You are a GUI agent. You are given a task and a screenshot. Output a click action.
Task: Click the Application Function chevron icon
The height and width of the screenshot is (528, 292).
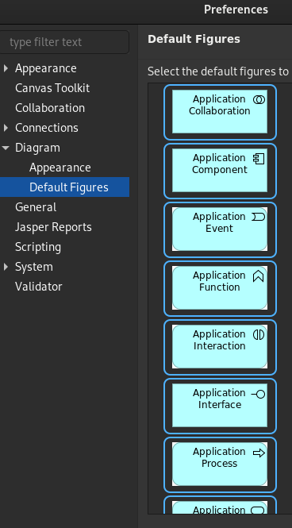(x=259, y=276)
